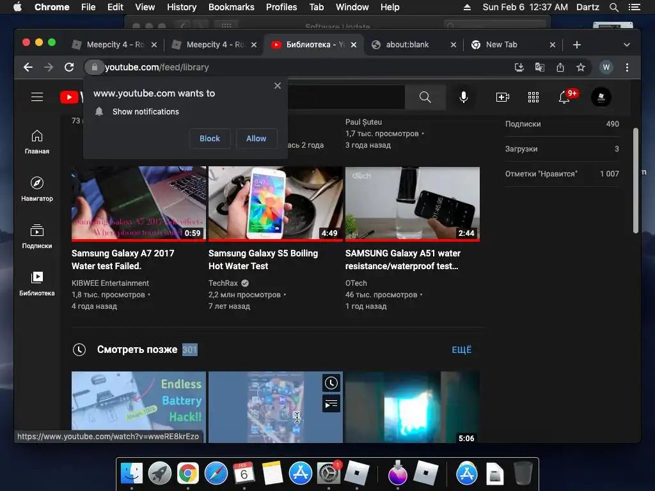The image size is (655, 491).
Task: Open the Profiles menu
Action: tap(281, 7)
